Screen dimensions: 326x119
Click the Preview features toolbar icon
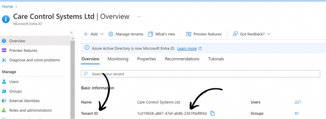tap(188, 34)
